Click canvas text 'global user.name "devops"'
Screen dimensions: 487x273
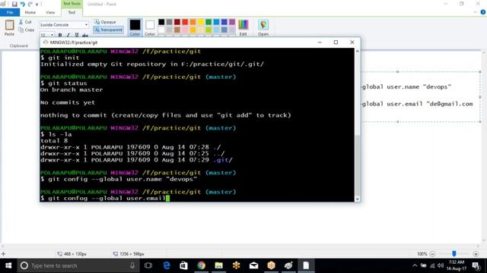pyautogui.click(x=406, y=87)
